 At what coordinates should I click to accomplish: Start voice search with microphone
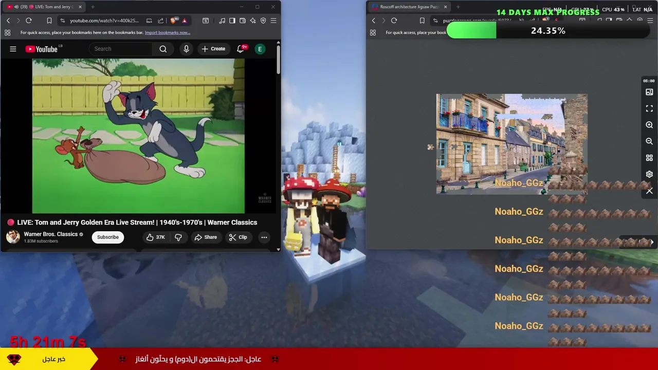[186, 49]
